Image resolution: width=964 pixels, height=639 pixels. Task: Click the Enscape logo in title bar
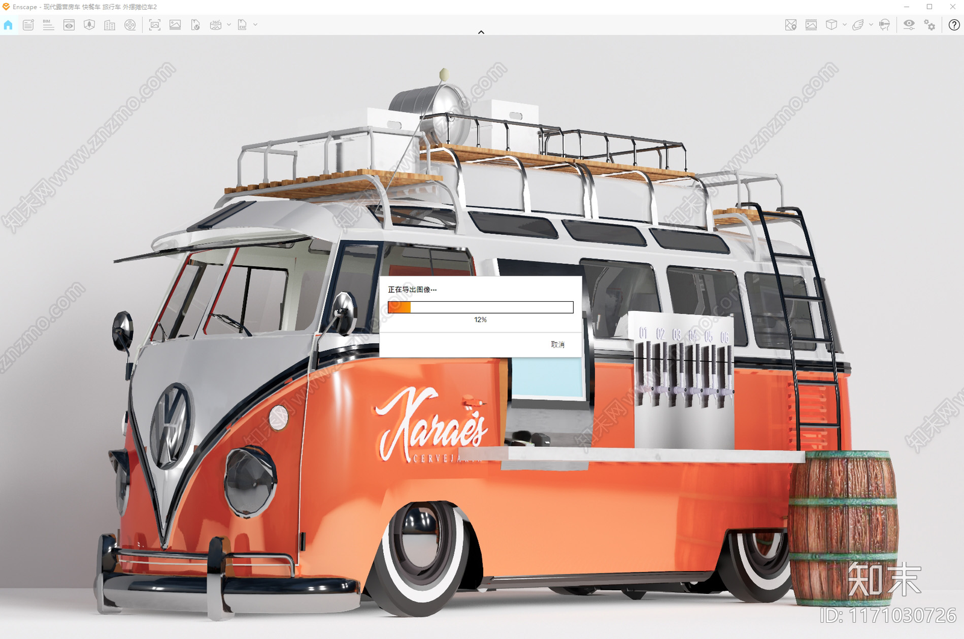click(x=6, y=7)
